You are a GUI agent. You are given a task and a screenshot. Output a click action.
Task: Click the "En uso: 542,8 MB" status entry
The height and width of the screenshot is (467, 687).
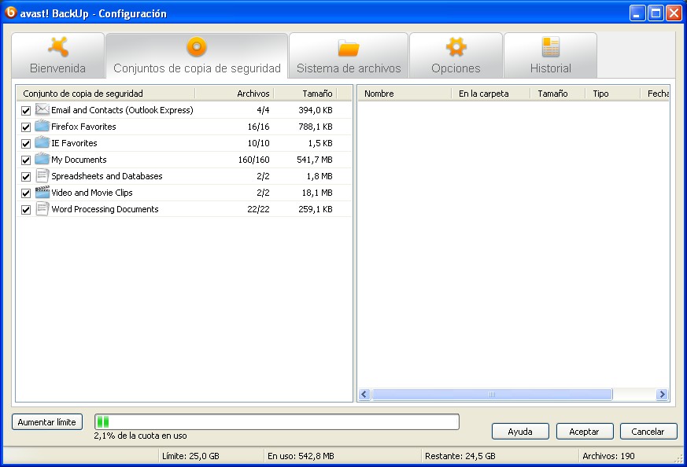(x=301, y=456)
